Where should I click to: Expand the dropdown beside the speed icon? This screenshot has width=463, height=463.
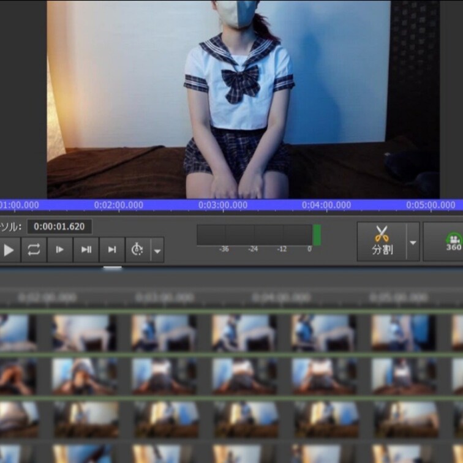(157, 250)
